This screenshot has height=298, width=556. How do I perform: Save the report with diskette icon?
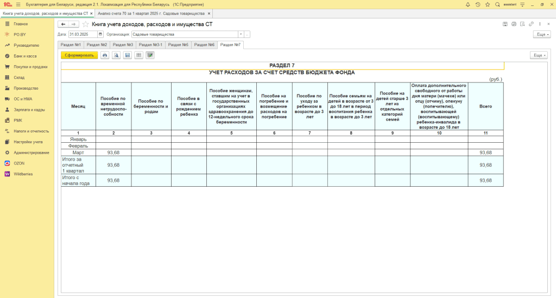coord(128,55)
